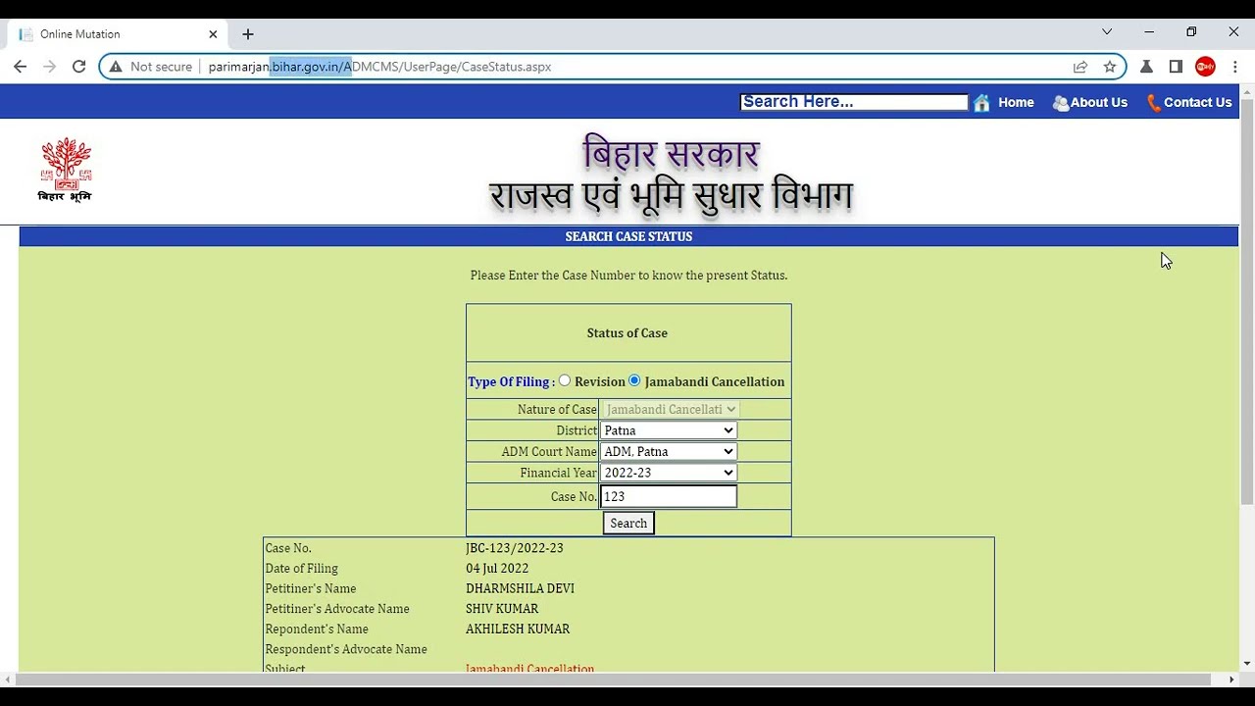The image size is (1255, 706).
Task: Open the tab search chevron
Action: [1107, 32]
